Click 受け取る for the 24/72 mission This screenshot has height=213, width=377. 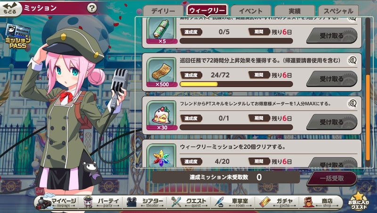coord(332,79)
